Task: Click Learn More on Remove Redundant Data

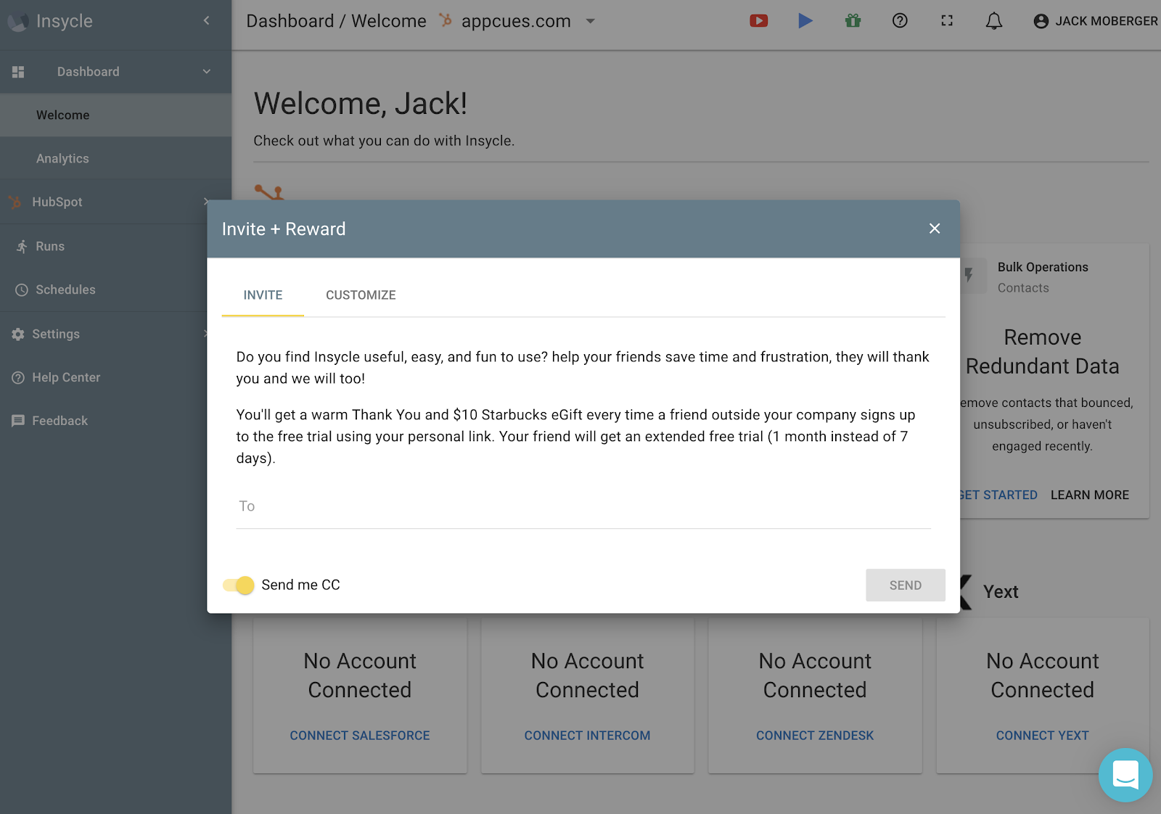Action: 1090,495
